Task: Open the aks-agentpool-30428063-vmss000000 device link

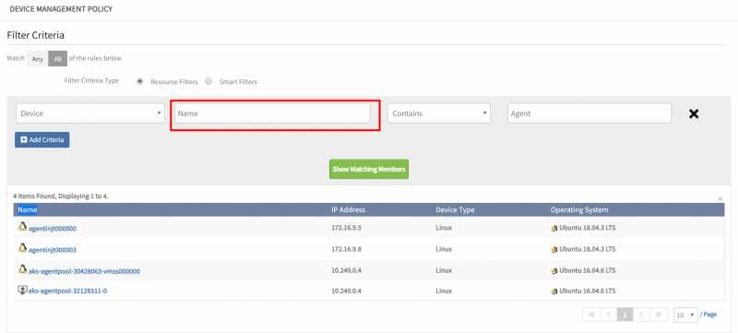Action: pyautogui.click(x=84, y=271)
